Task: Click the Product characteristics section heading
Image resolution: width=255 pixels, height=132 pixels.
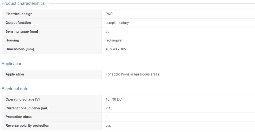Action: click(23, 3)
